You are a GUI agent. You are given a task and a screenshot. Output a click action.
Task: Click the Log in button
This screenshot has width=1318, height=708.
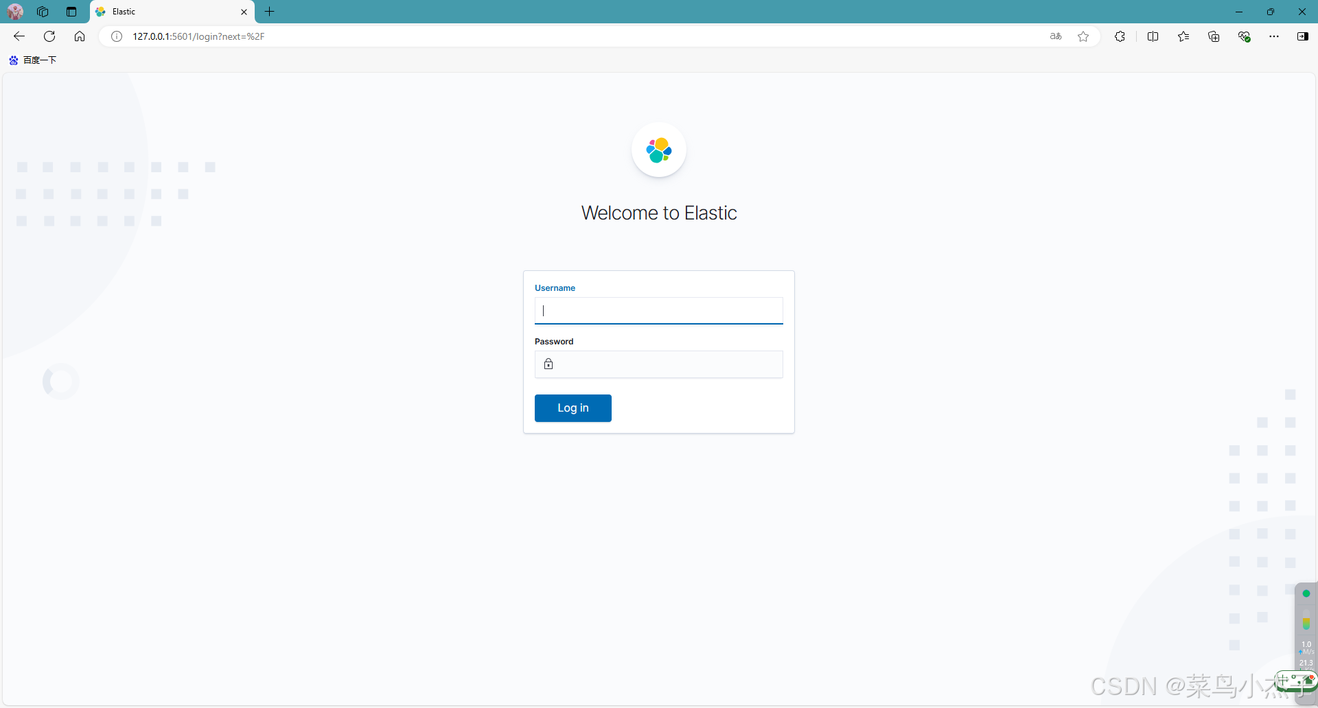(573, 408)
